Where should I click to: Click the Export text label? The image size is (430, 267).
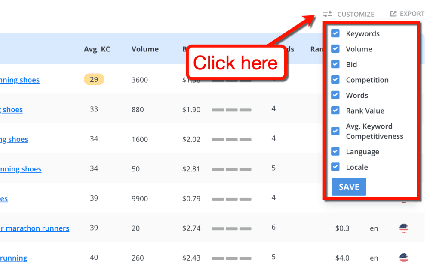(412, 14)
